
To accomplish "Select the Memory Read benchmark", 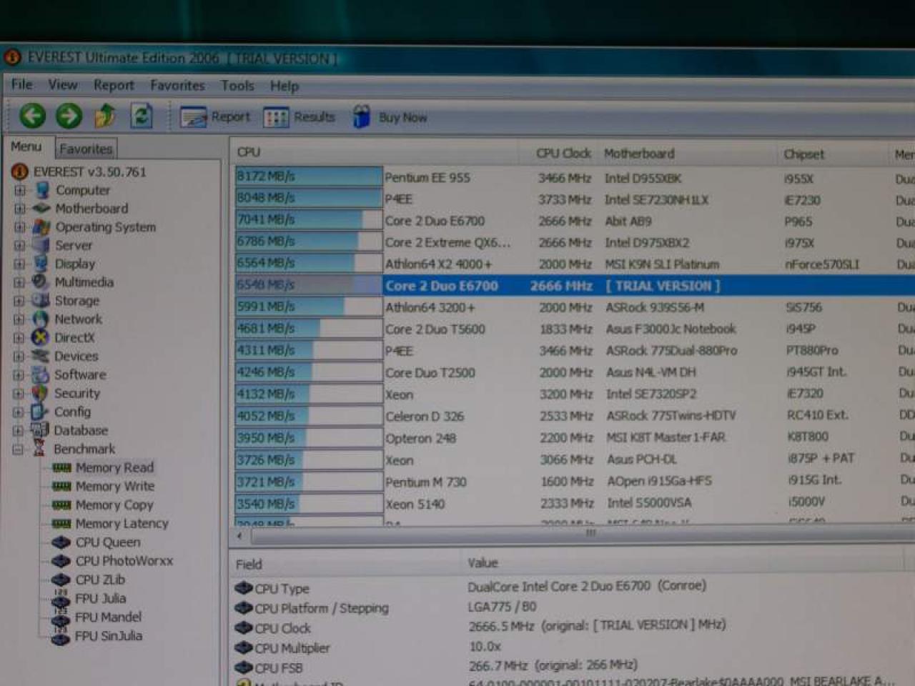I will pos(114,467).
